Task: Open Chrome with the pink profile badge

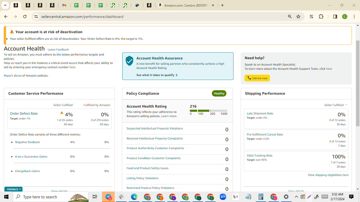Action: [274, 197]
